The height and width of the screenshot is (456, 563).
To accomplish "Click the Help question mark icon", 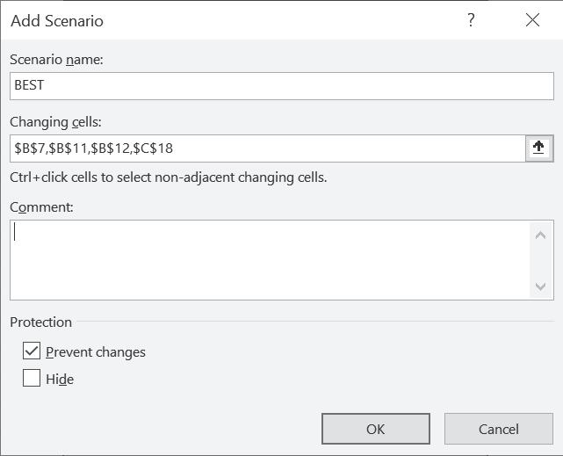I will (x=471, y=20).
